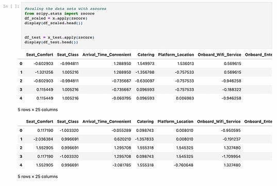Click Seat_Comfort value 1.552905 in lower row 2
This screenshot has height=186, width=277.
point(45,148)
